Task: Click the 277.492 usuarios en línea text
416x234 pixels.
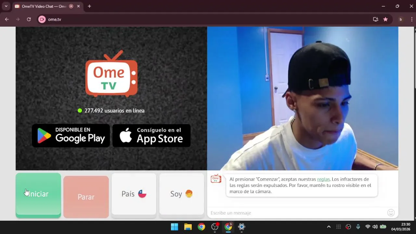Action: click(x=114, y=110)
